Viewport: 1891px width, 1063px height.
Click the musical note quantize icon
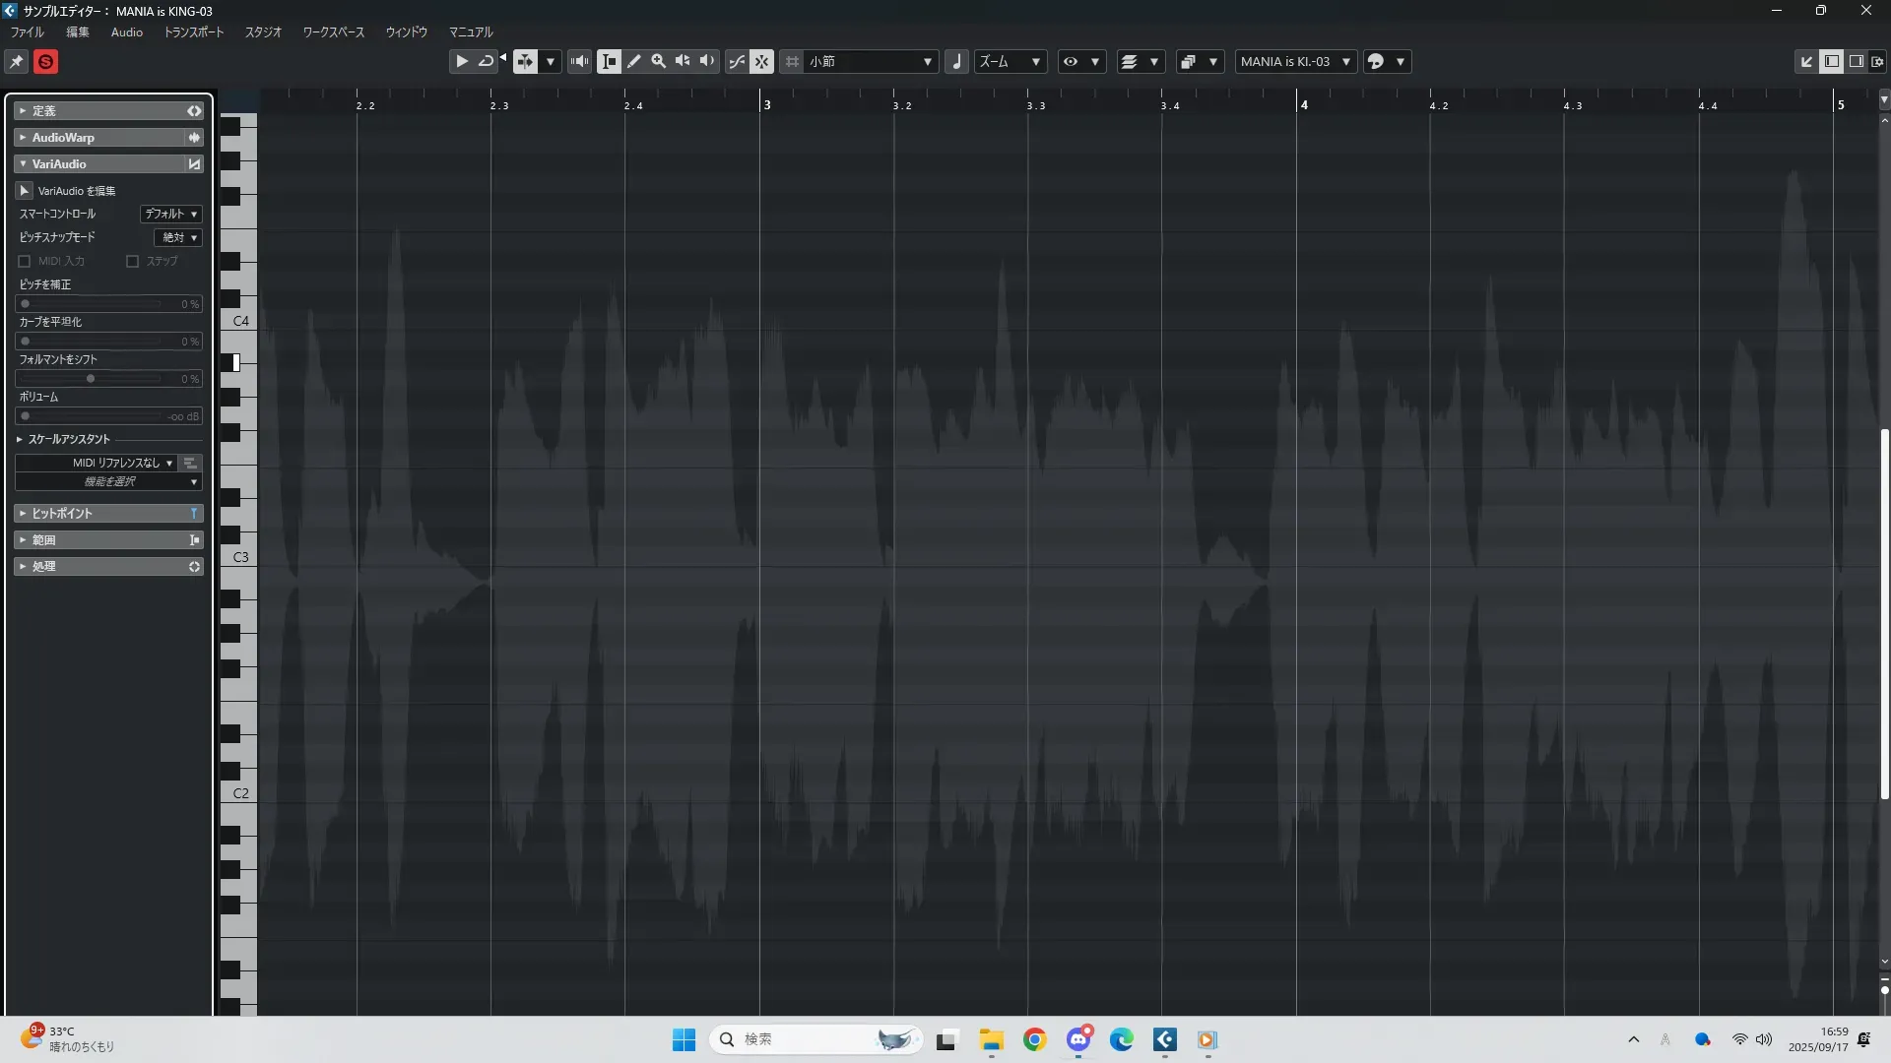(x=956, y=61)
